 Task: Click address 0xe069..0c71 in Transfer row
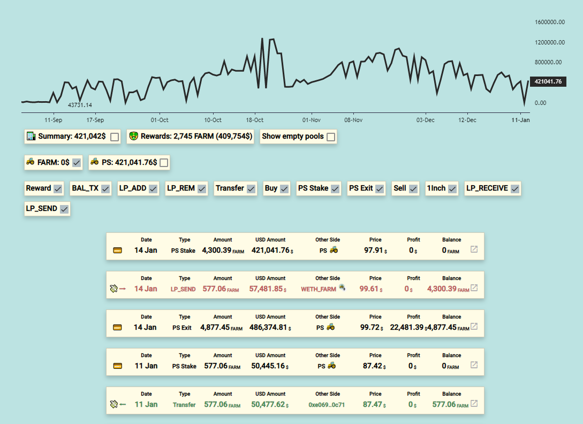327,405
